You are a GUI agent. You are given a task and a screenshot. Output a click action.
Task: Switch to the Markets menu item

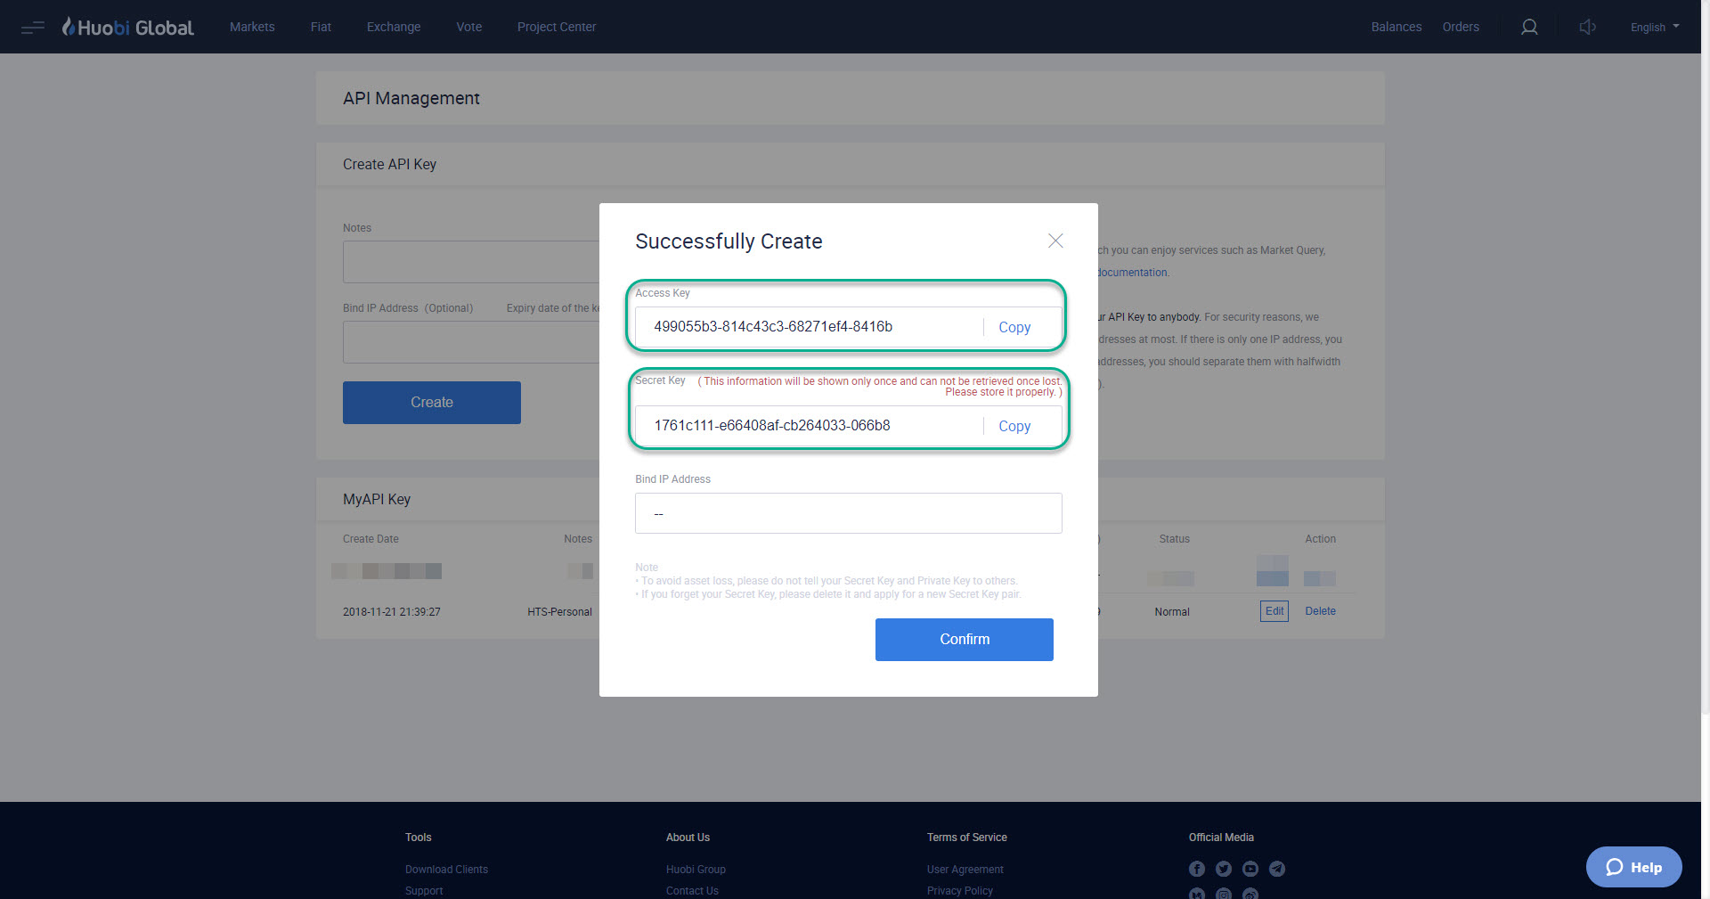coord(252,27)
